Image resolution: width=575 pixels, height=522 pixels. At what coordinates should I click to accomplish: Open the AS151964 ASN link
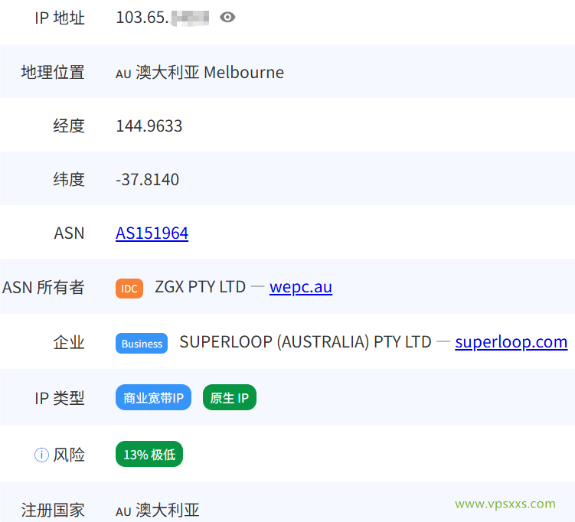click(152, 233)
